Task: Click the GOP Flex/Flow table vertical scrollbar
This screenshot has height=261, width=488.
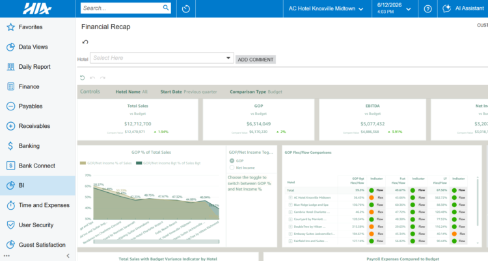Action: click(x=478, y=202)
